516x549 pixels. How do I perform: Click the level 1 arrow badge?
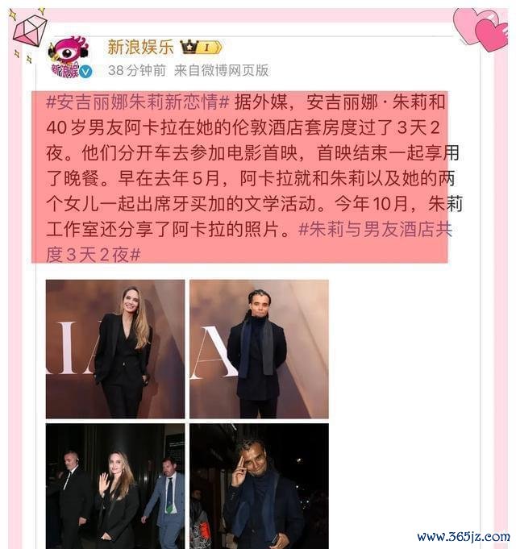(x=210, y=47)
